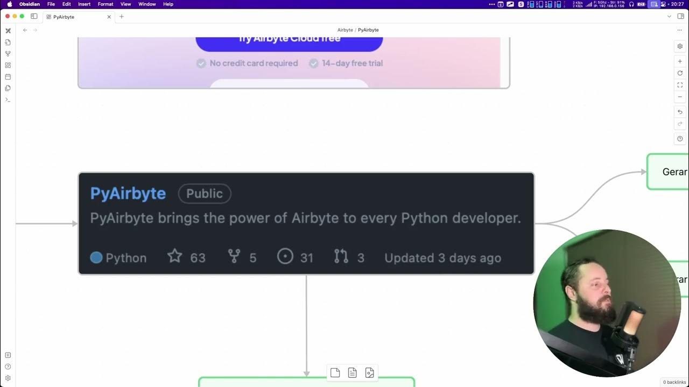Open daily note calendar icon

pyautogui.click(x=8, y=77)
